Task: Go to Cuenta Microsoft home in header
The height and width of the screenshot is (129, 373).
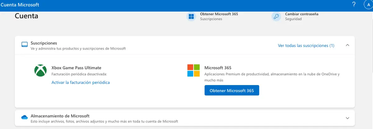Action: (20, 5)
